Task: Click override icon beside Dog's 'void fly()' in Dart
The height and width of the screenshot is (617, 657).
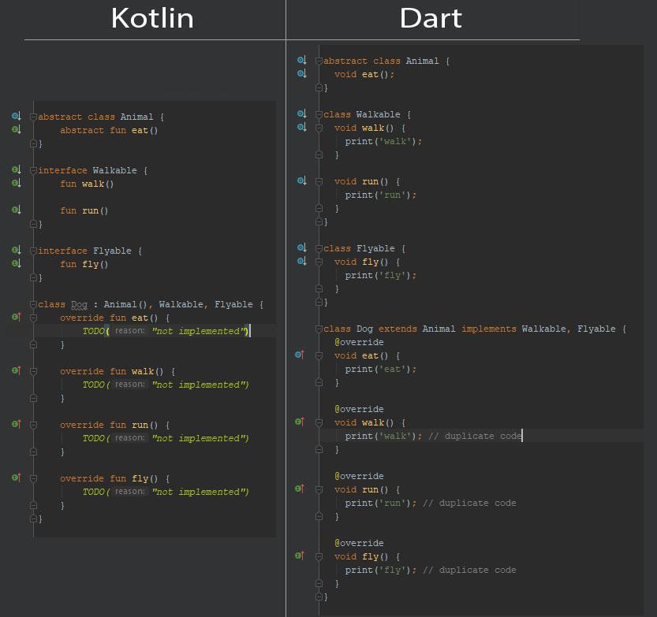Action: (x=300, y=556)
